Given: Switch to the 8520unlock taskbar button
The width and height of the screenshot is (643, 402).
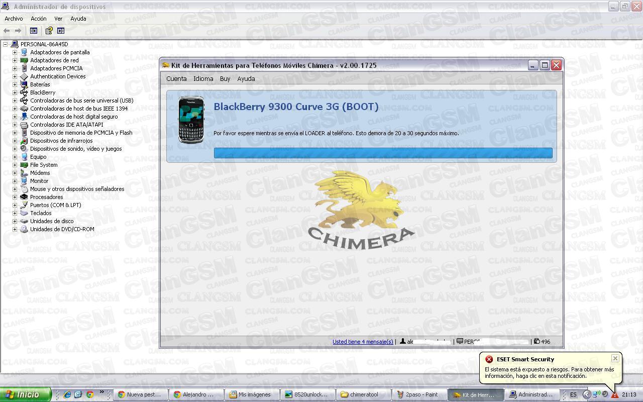Looking at the screenshot, I should click(308, 394).
